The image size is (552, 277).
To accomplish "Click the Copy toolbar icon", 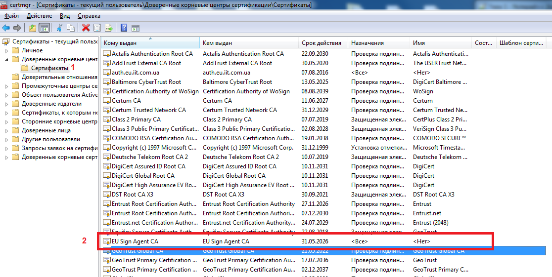I will [71, 28].
